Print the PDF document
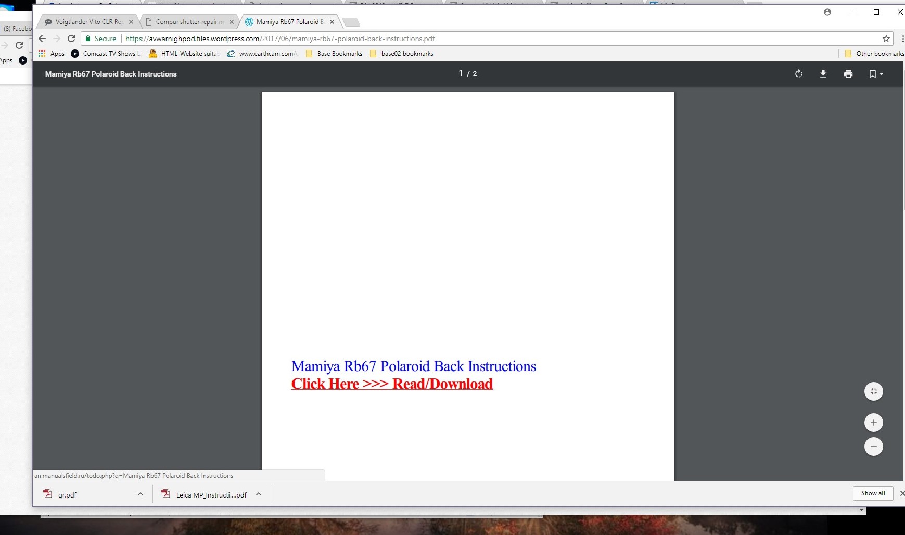This screenshot has height=535, width=905. [848, 74]
